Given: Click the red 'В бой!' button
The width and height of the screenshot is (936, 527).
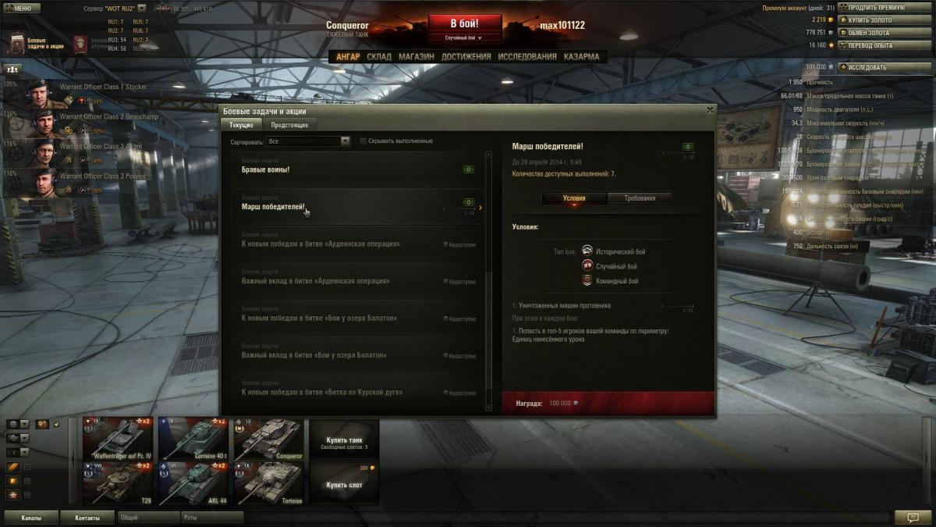Looking at the screenshot, I should (x=464, y=23).
